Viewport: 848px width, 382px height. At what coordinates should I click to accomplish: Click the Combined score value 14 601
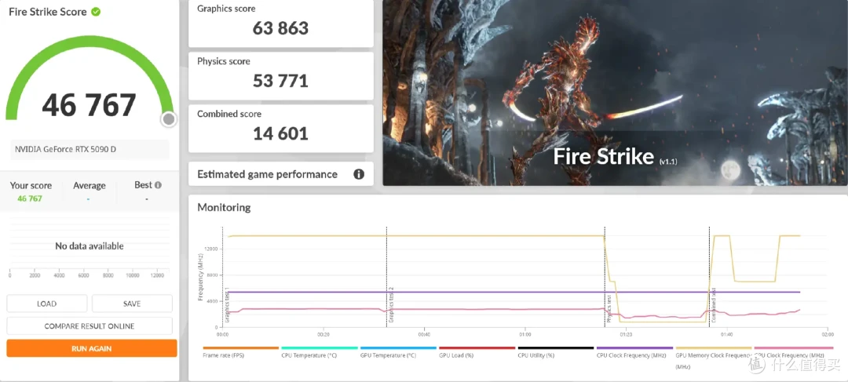tap(280, 133)
